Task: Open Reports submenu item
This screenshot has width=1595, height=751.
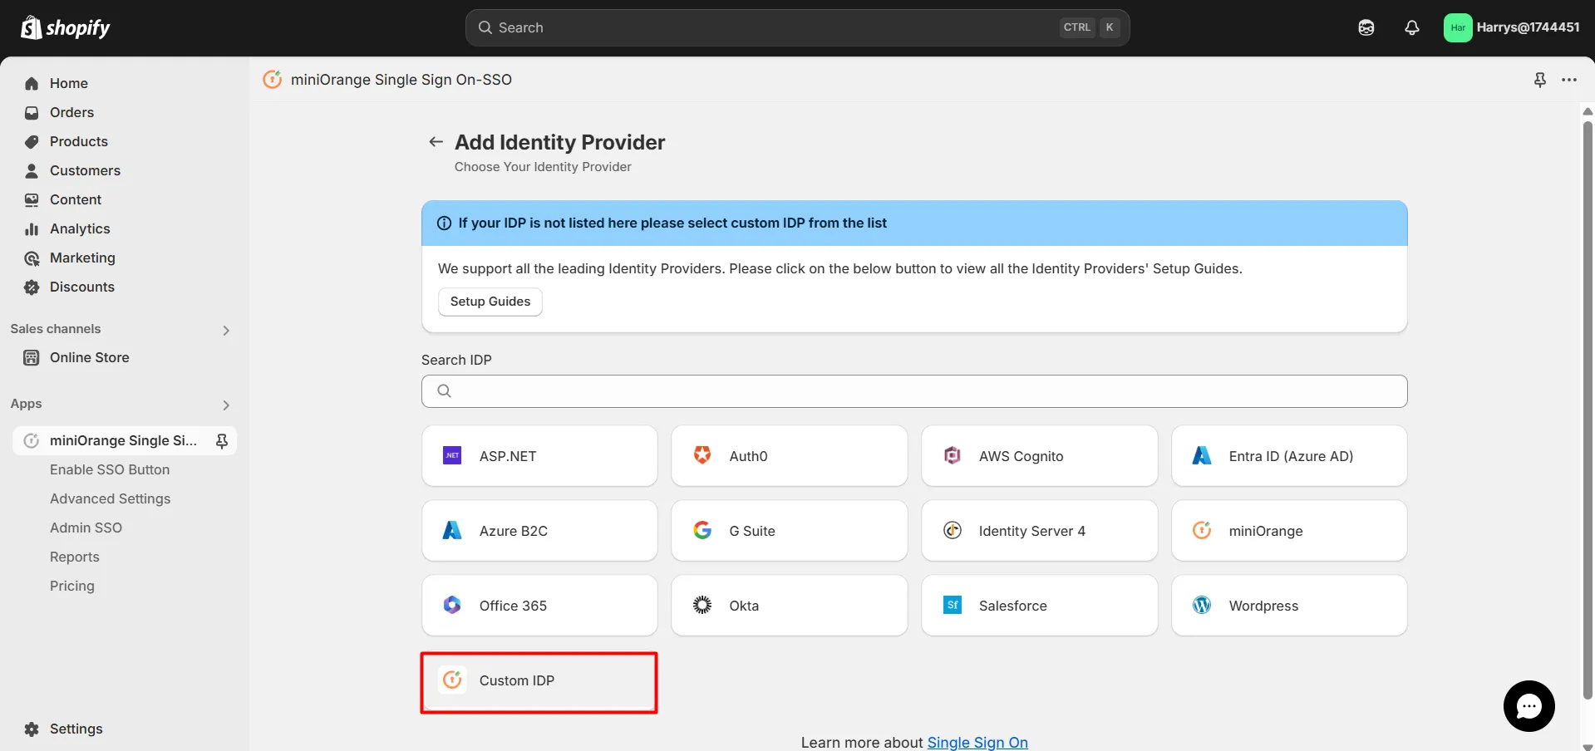Action: [x=74, y=557]
